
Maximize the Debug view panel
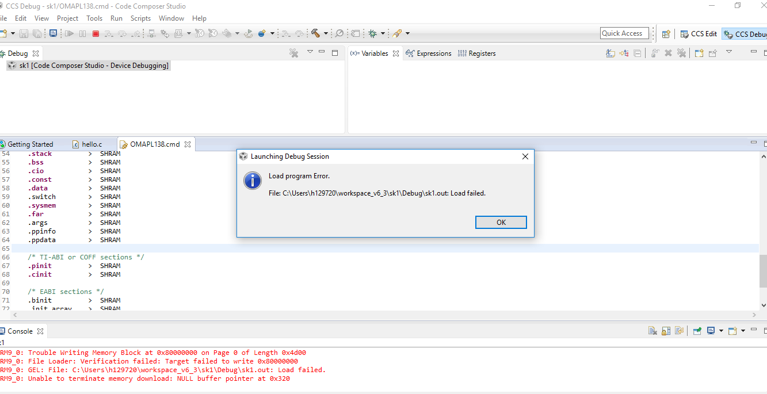pyautogui.click(x=335, y=53)
